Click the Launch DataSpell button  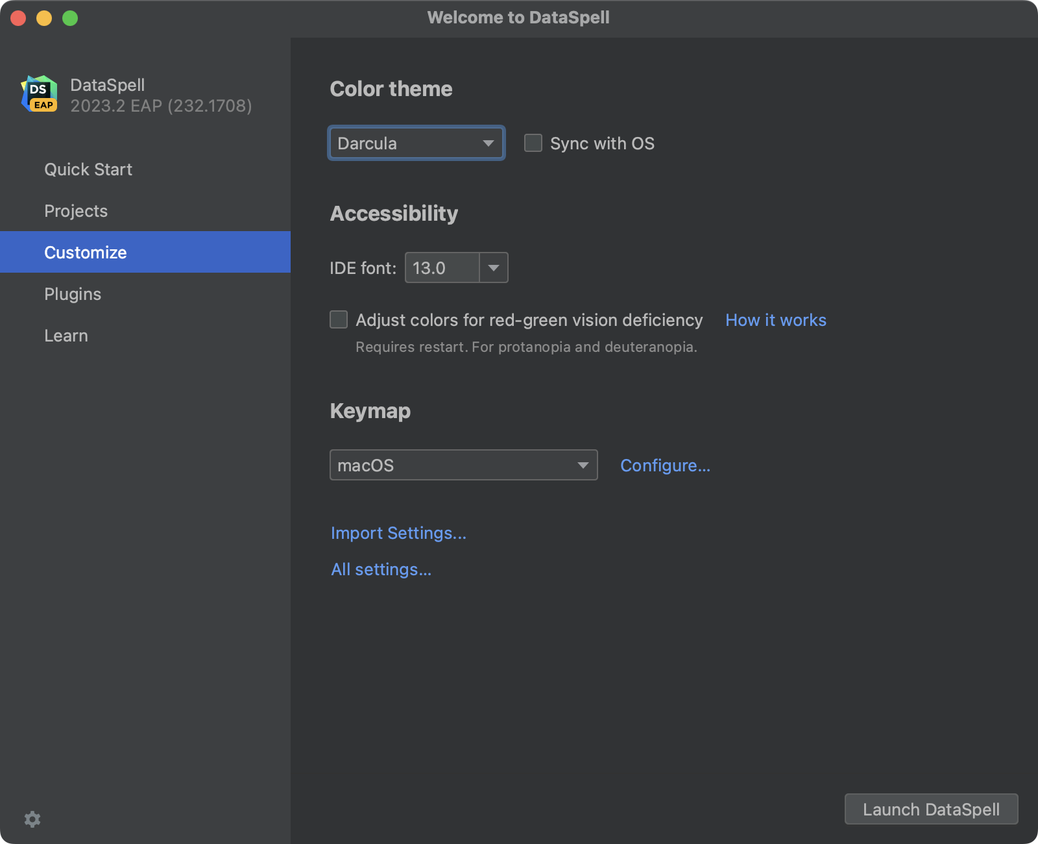click(x=931, y=809)
